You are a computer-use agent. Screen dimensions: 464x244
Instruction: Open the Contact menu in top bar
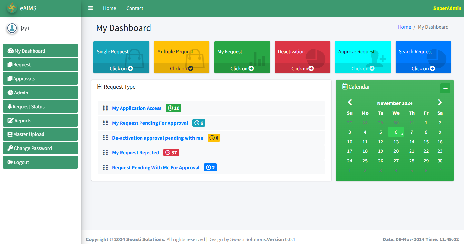135,8
